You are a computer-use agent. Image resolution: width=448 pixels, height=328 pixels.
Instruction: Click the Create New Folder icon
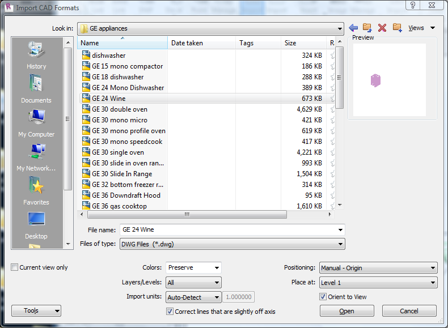click(397, 28)
